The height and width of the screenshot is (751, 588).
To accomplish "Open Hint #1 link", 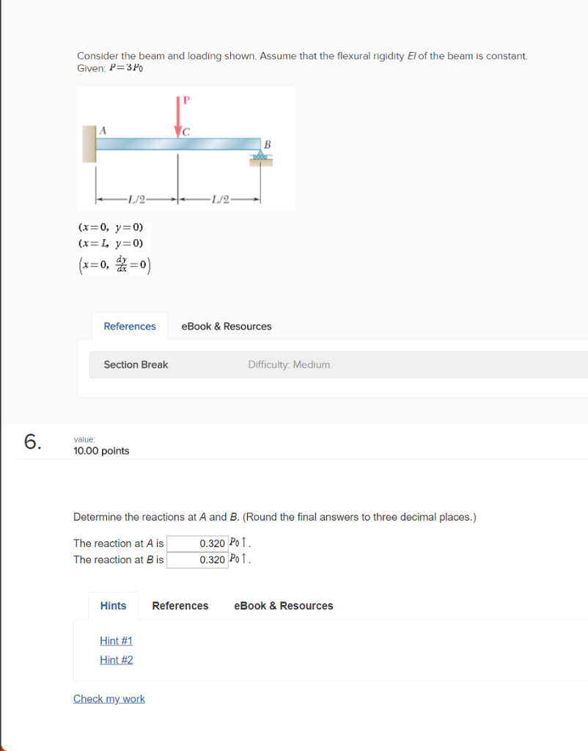I will point(116,640).
